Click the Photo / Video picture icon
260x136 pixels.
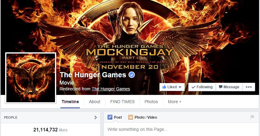(x=131, y=117)
